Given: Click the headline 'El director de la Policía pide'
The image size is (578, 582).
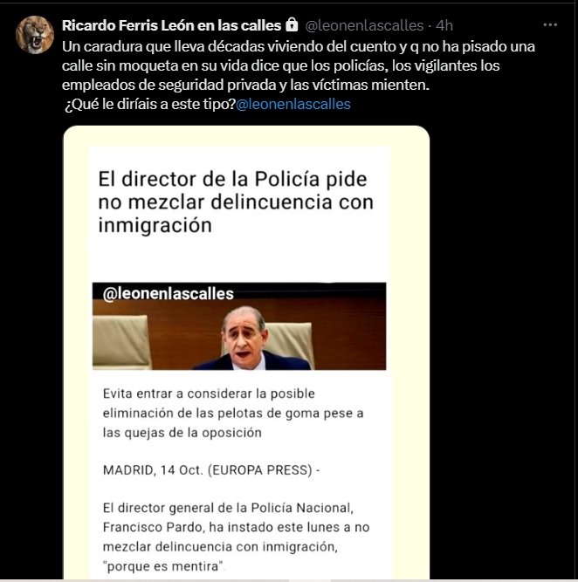Looking at the screenshot, I should [x=232, y=179].
